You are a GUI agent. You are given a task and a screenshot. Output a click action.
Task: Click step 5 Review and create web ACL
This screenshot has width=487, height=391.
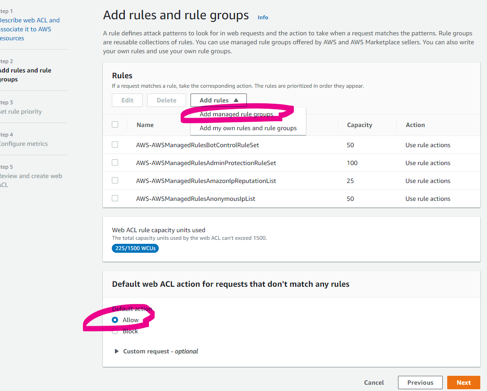click(x=30, y=180)
